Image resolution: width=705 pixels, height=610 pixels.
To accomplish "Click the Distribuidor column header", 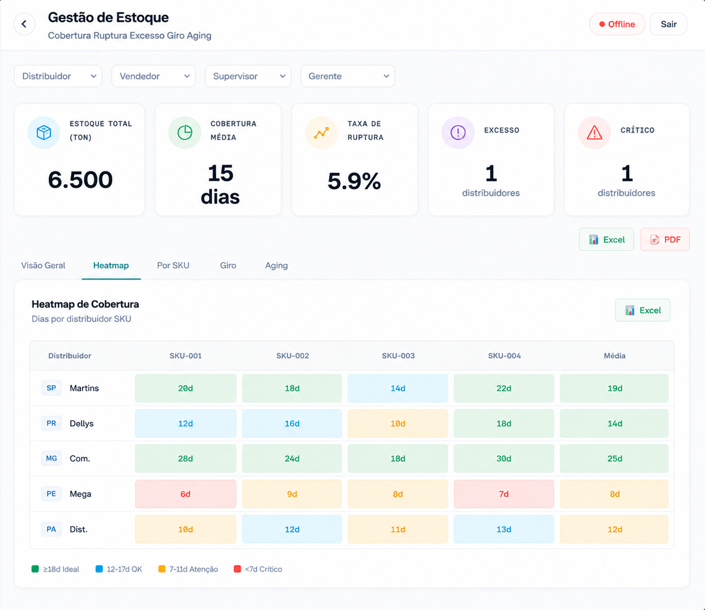I will (69, 356).
